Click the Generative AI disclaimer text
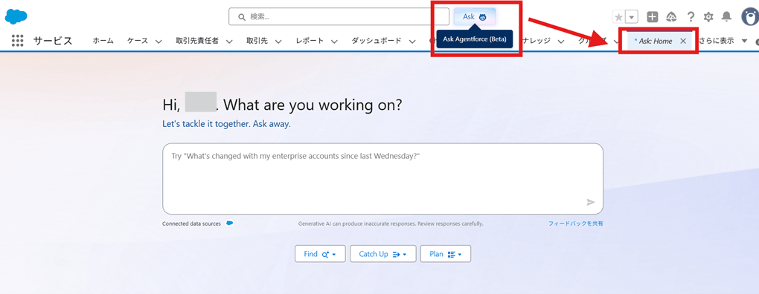The image size is (759, 294). click(391, 224)
